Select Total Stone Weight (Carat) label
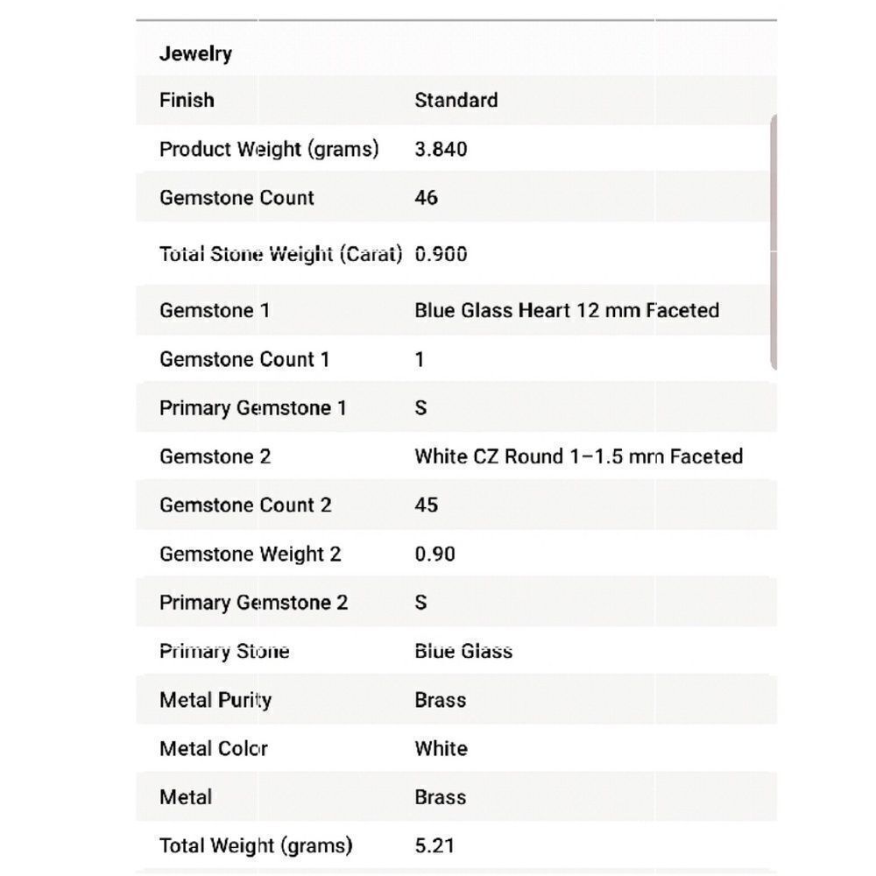The image size is (876, 876). pyautogui.click(x=280, y=254)
